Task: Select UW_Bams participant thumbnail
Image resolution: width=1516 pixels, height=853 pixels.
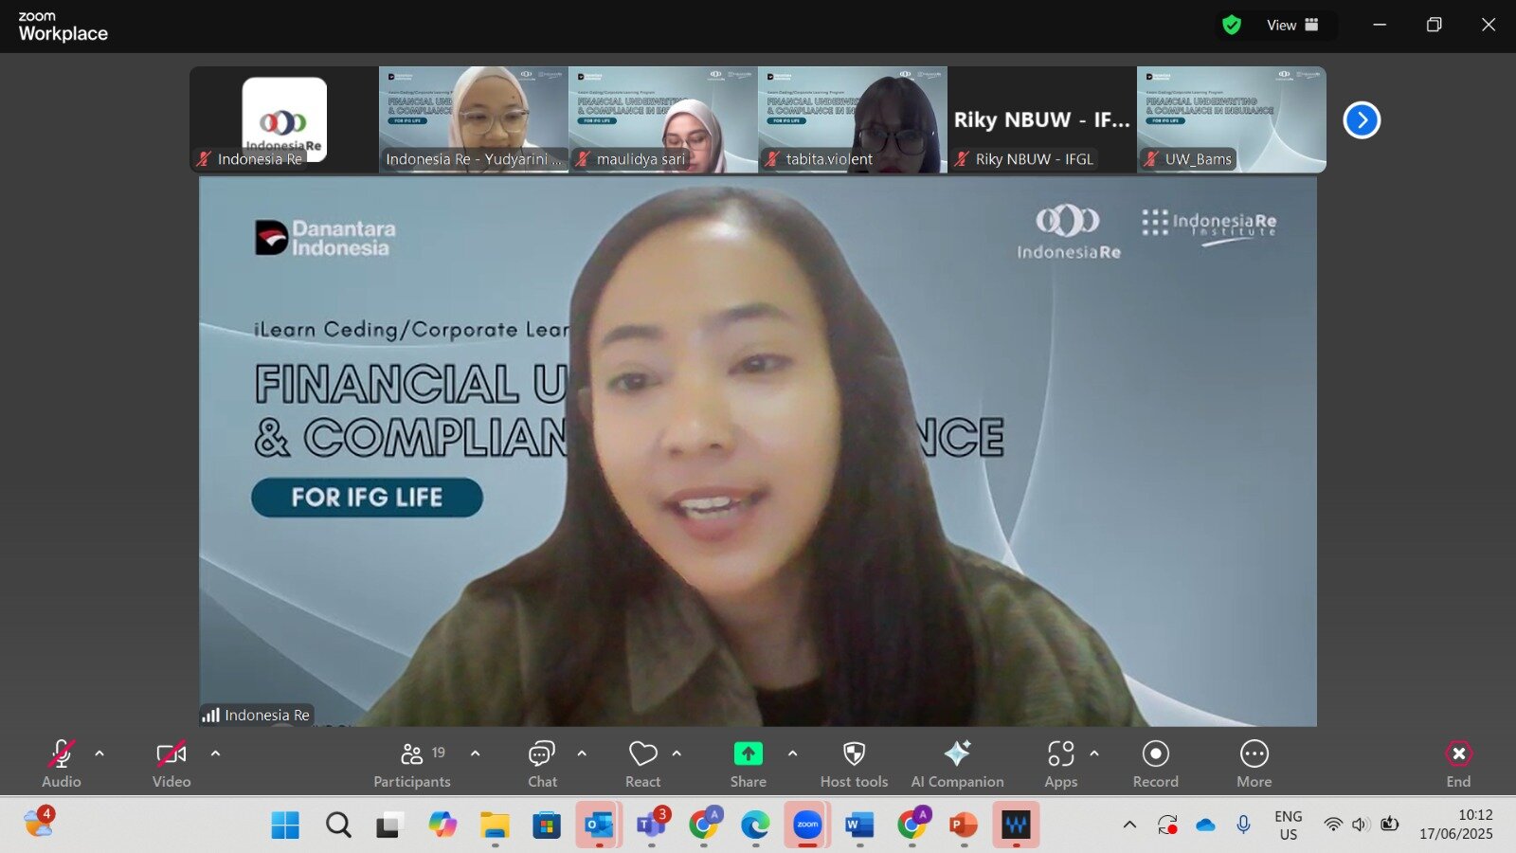Action: pos(1232,119)
